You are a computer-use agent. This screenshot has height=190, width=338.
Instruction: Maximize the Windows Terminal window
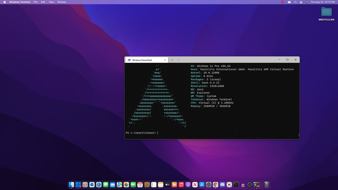[287, 60]
